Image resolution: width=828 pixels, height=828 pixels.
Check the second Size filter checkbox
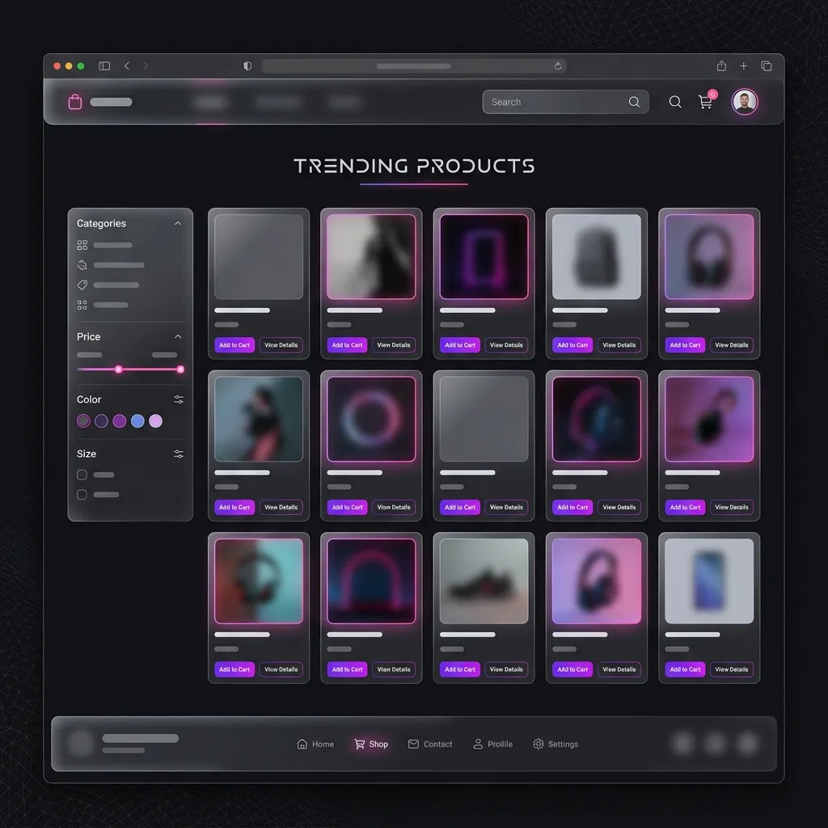click(x=82, y=495)
